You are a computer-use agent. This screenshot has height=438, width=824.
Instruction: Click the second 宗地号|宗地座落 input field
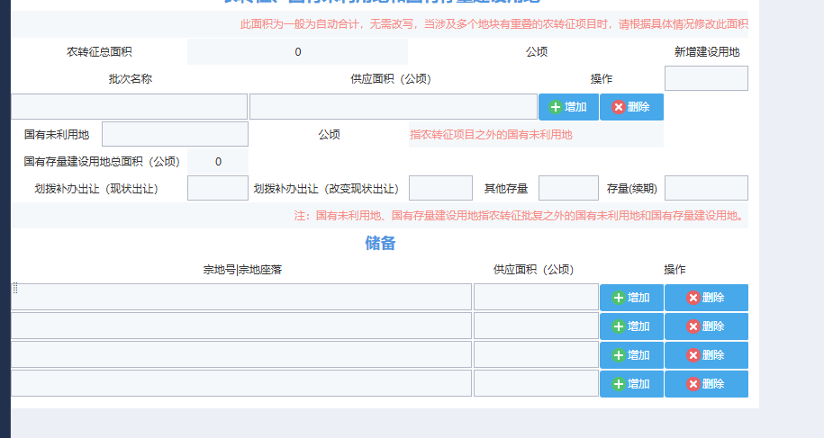click(x=241, y=326)
